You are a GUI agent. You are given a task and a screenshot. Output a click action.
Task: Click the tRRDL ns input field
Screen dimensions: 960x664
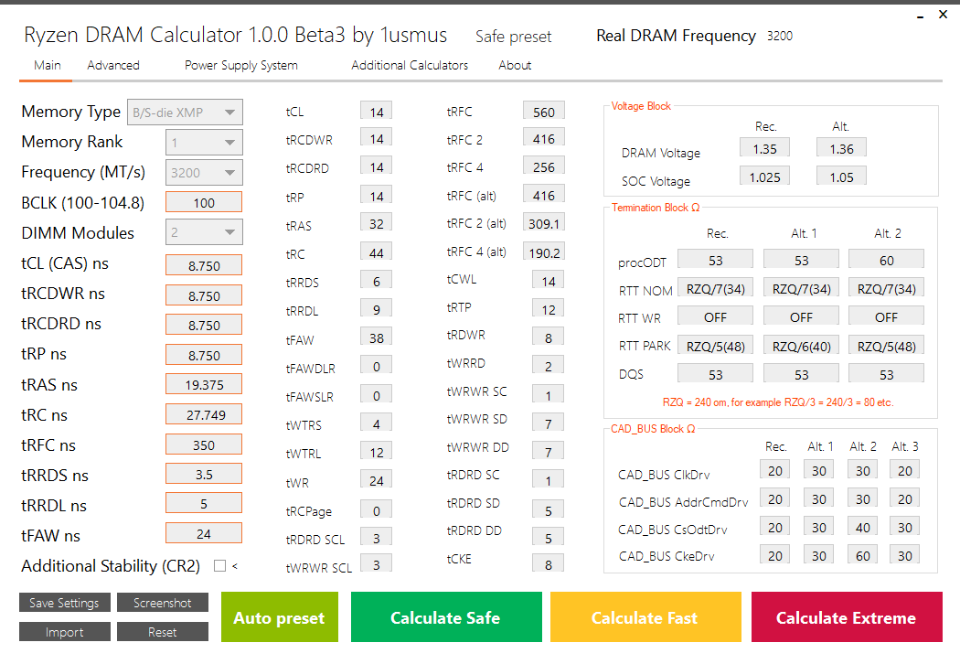[204, 503]
